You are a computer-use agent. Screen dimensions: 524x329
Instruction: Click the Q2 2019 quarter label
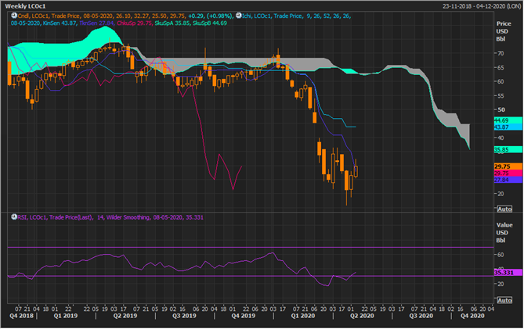coord(125,316)
